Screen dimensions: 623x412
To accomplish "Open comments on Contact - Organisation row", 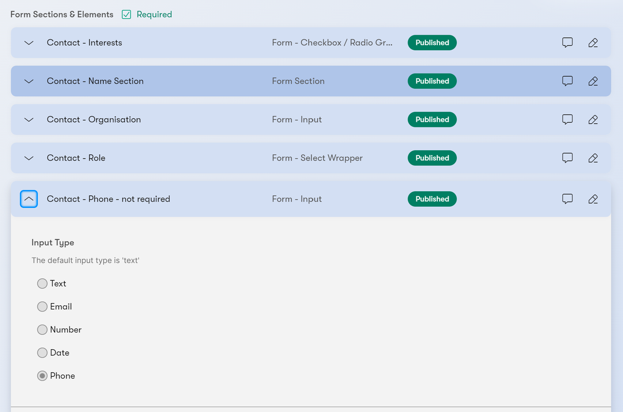I will coord(567,119).
